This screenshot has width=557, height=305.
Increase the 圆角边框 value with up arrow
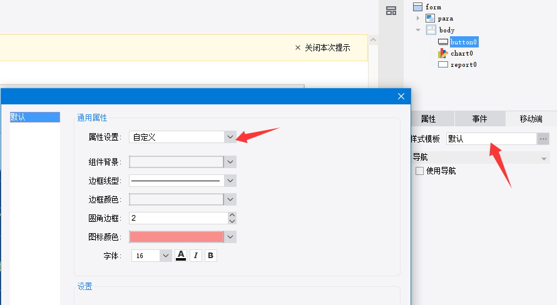click(x=232, y=214)
